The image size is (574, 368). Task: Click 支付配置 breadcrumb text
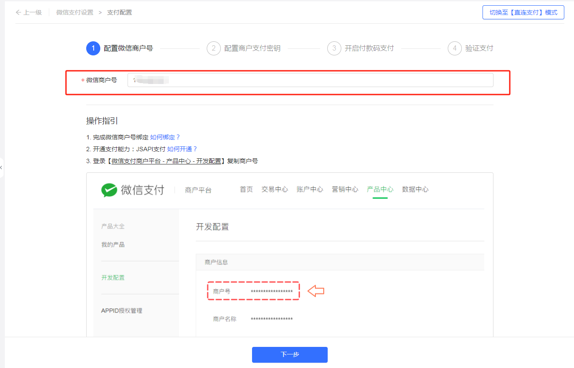point(120,12)
